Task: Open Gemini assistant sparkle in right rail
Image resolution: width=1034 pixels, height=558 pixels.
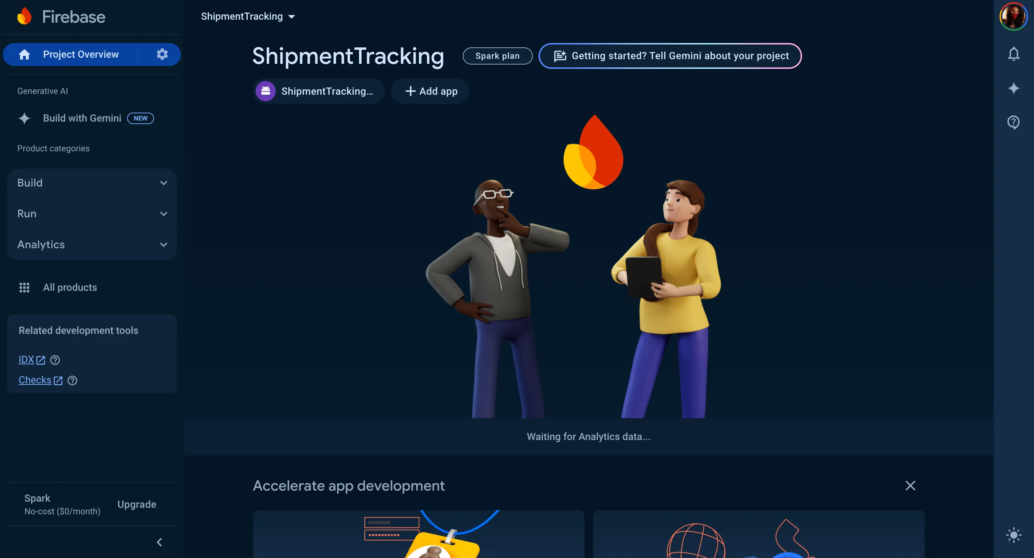Action: [1014, 88]
